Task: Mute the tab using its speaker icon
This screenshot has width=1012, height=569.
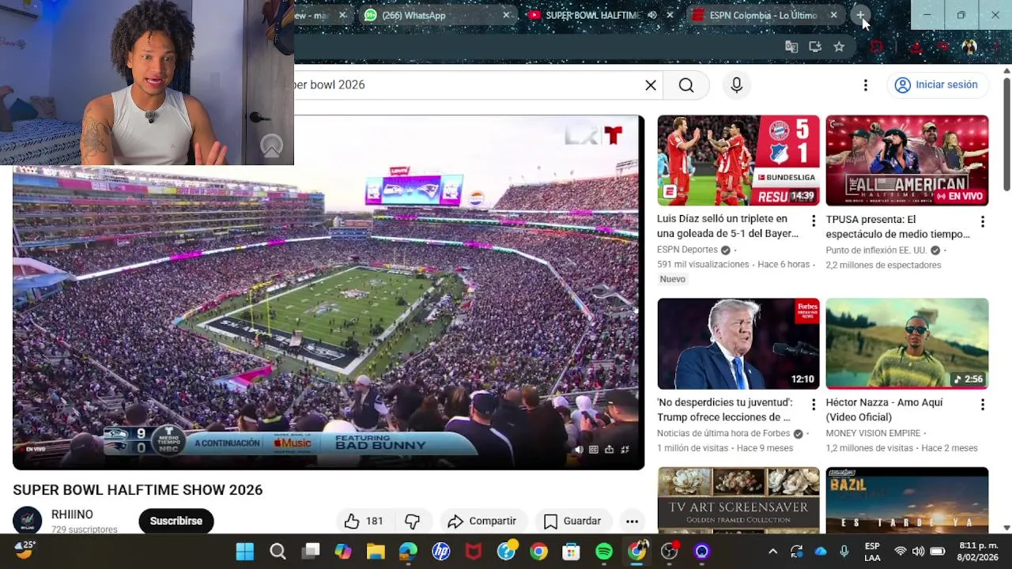Action: click(x=652, y=15)
